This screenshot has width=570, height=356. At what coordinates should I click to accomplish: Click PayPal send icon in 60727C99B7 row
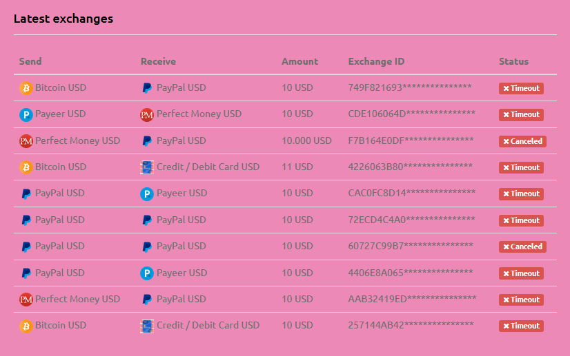(26, 247)
